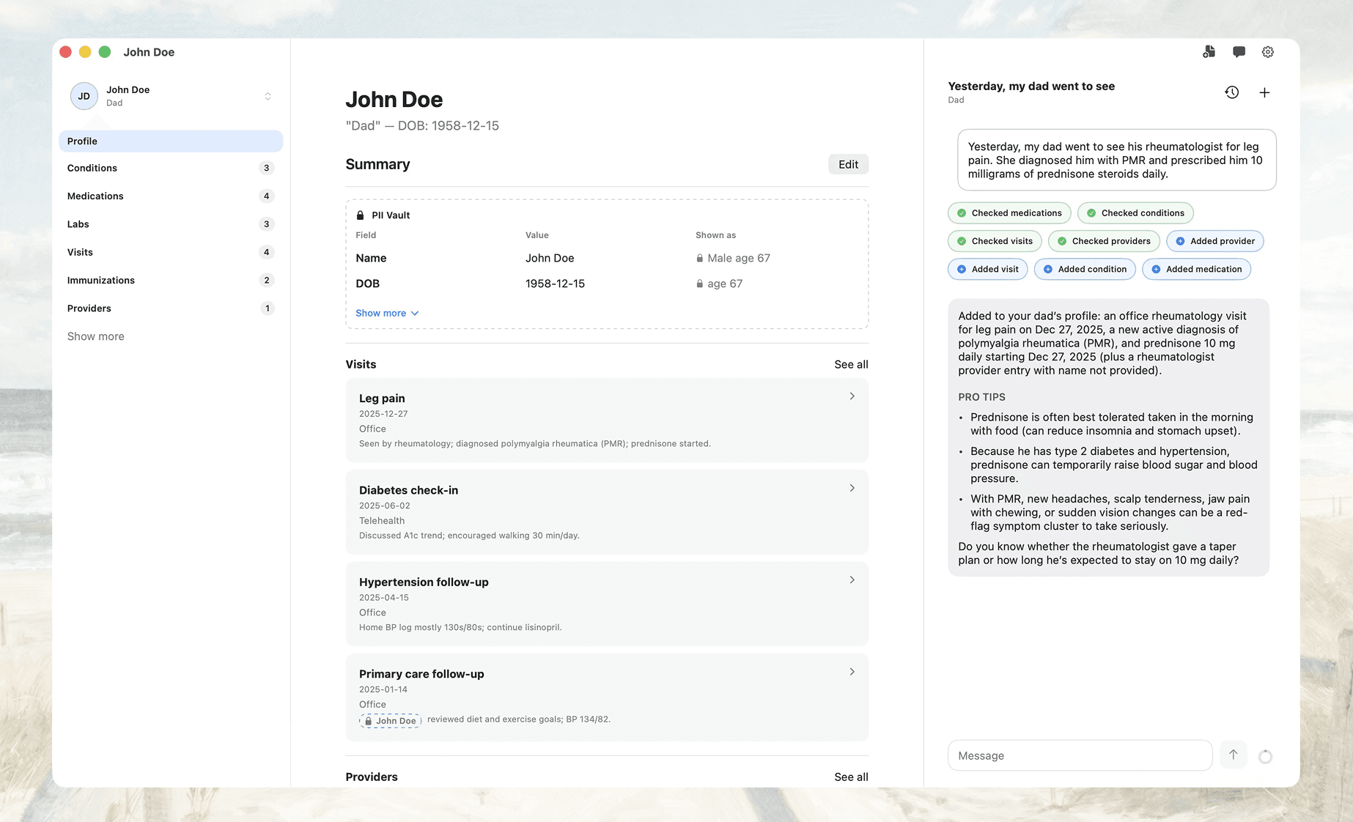Go to Labs in the sidebar

click(x=78, y=224)
